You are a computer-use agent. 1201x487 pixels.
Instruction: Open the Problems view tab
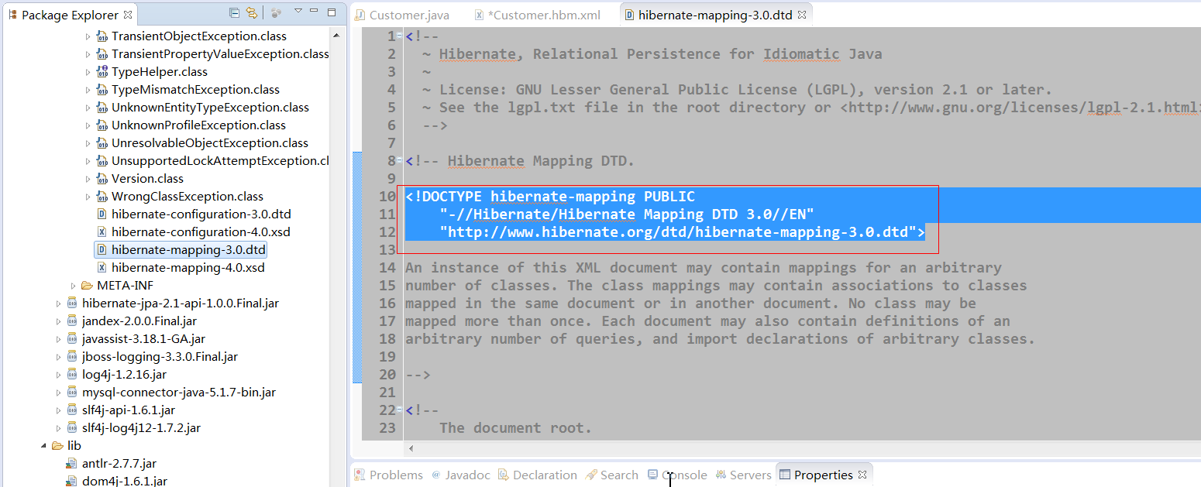coord(389,475)
